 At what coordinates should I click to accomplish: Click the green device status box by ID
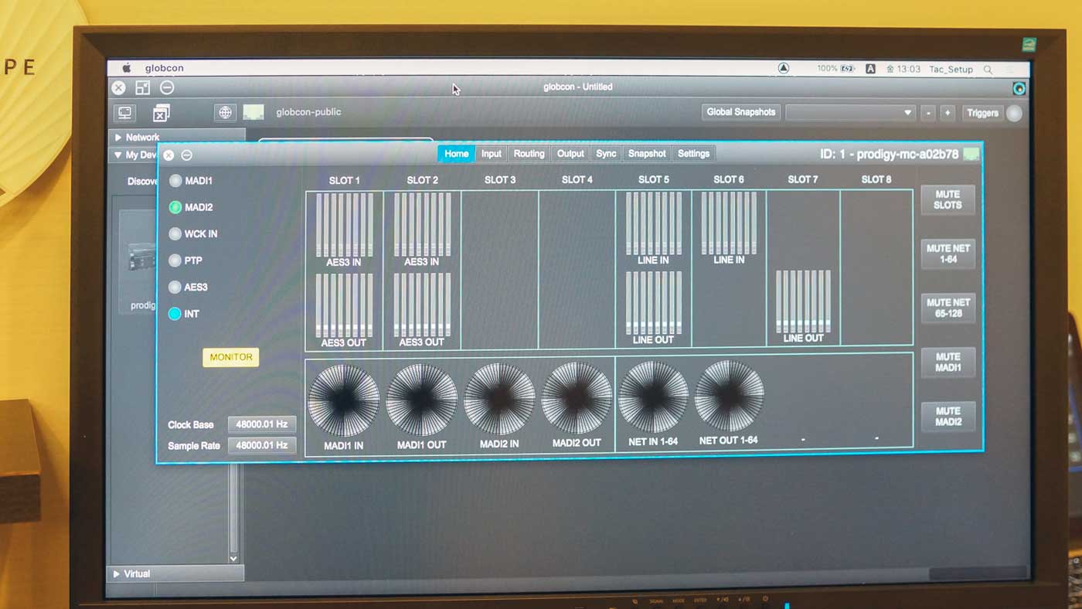click(971, 155)
